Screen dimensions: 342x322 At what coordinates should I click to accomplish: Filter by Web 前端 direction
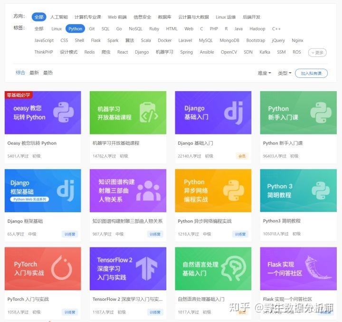pyautogui.click(x=117, y=17)
